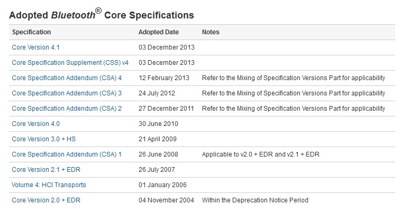Viewport: 402px width, 214px height.
Task: Click the Specification column header
Action: pyautogui.click(x=32, y=32)
